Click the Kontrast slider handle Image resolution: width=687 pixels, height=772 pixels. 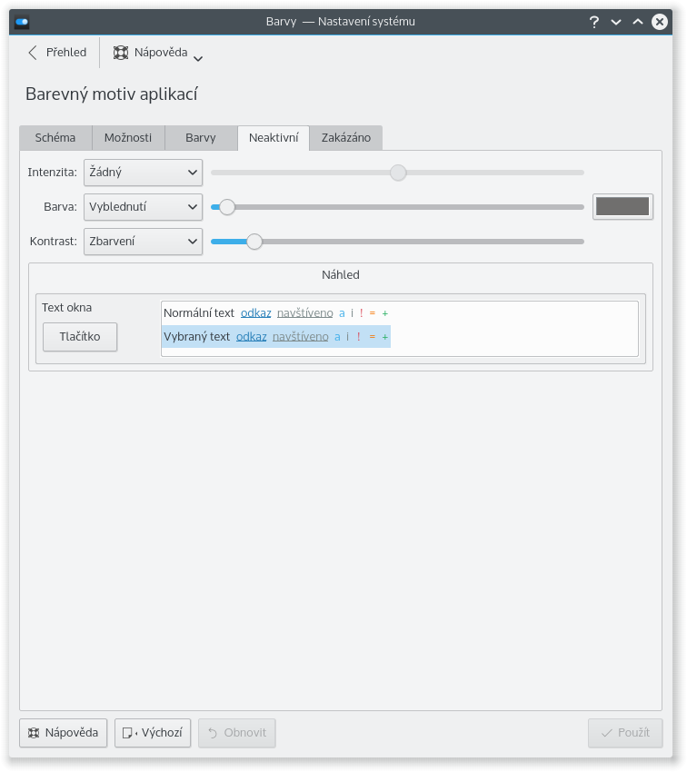point(254,242)
